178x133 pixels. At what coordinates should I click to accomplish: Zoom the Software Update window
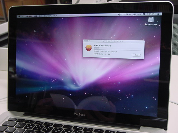pyautogui.click(x=90, y=41)
